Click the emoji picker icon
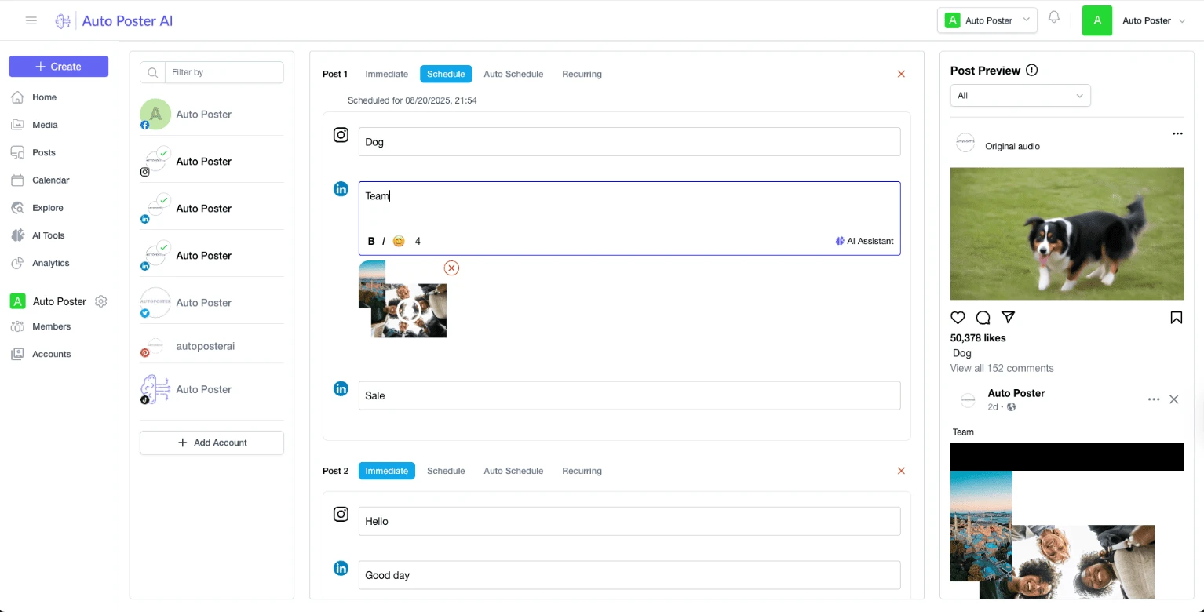The width and height of the screenshot is (1204, 612). (x=399, y=241)
